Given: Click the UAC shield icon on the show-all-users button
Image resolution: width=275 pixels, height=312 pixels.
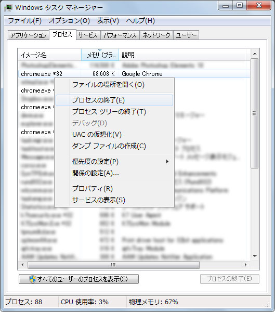Looking at the screenshot, I should (x=32, y=279).
